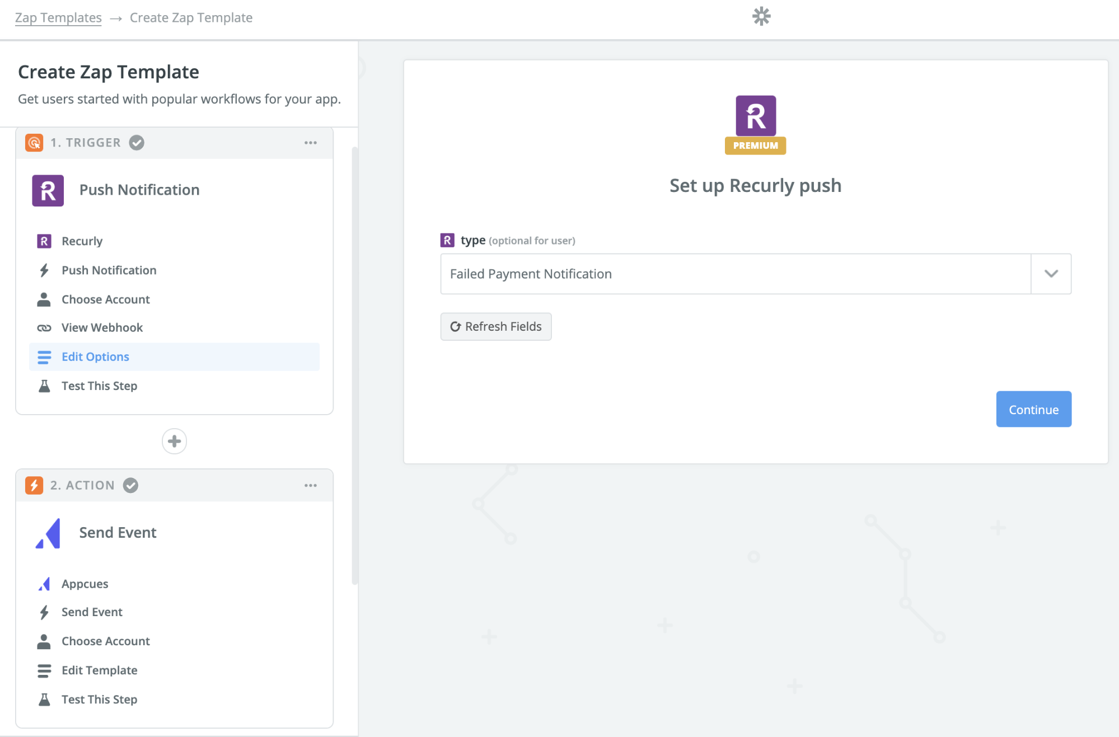Viewport: 1119px width, 737px height.
Task: Click the lightning icon beside Send Event row
Action: (x=44, y=612)
